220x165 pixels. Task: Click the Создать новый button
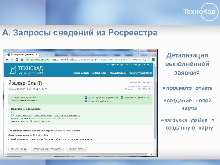tap(18, 149)
